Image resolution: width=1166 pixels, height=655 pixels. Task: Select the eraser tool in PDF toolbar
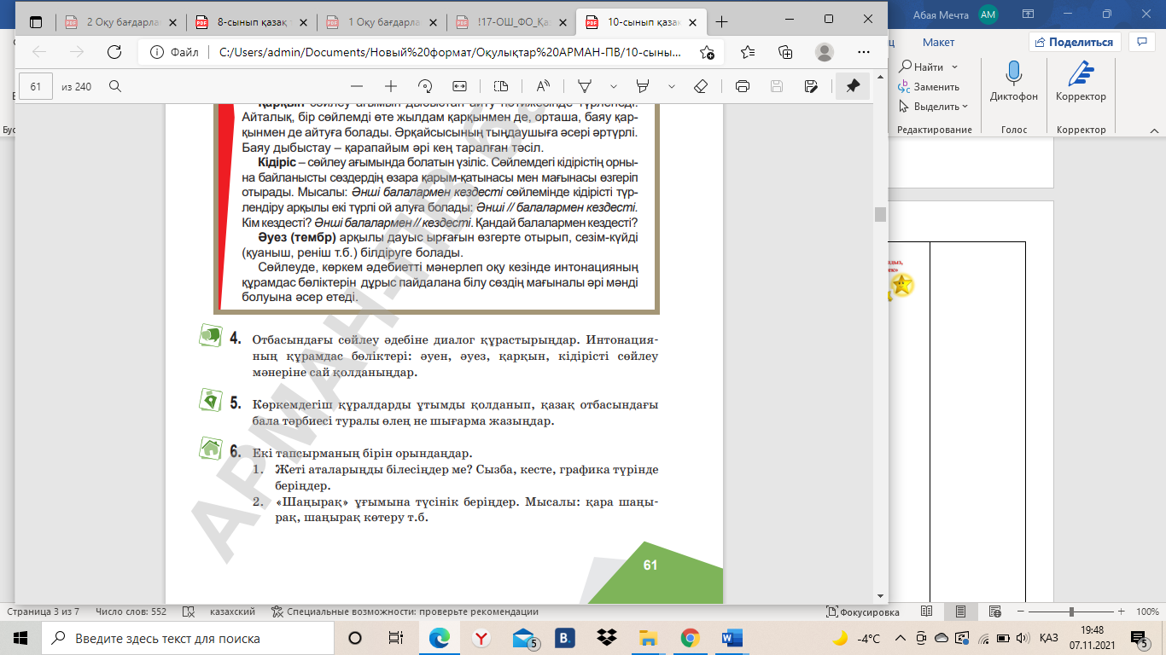coord(701,86)
